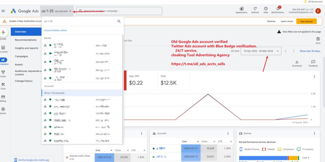Click the E account avatar
Screen dimensions: 325x162
pyautogui.click(x=318, y=11)
